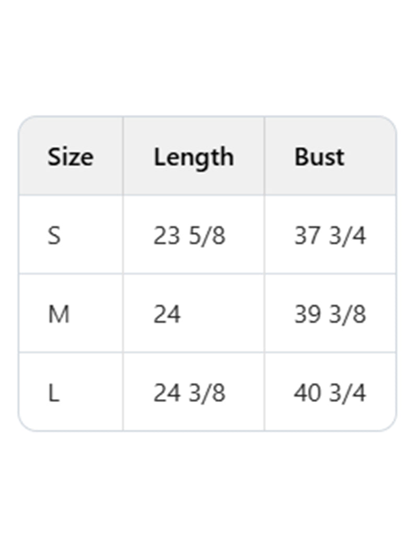Click the 37 3/4 bust value
The width and height of the screenshot is (418, 549).
[330, 236]
